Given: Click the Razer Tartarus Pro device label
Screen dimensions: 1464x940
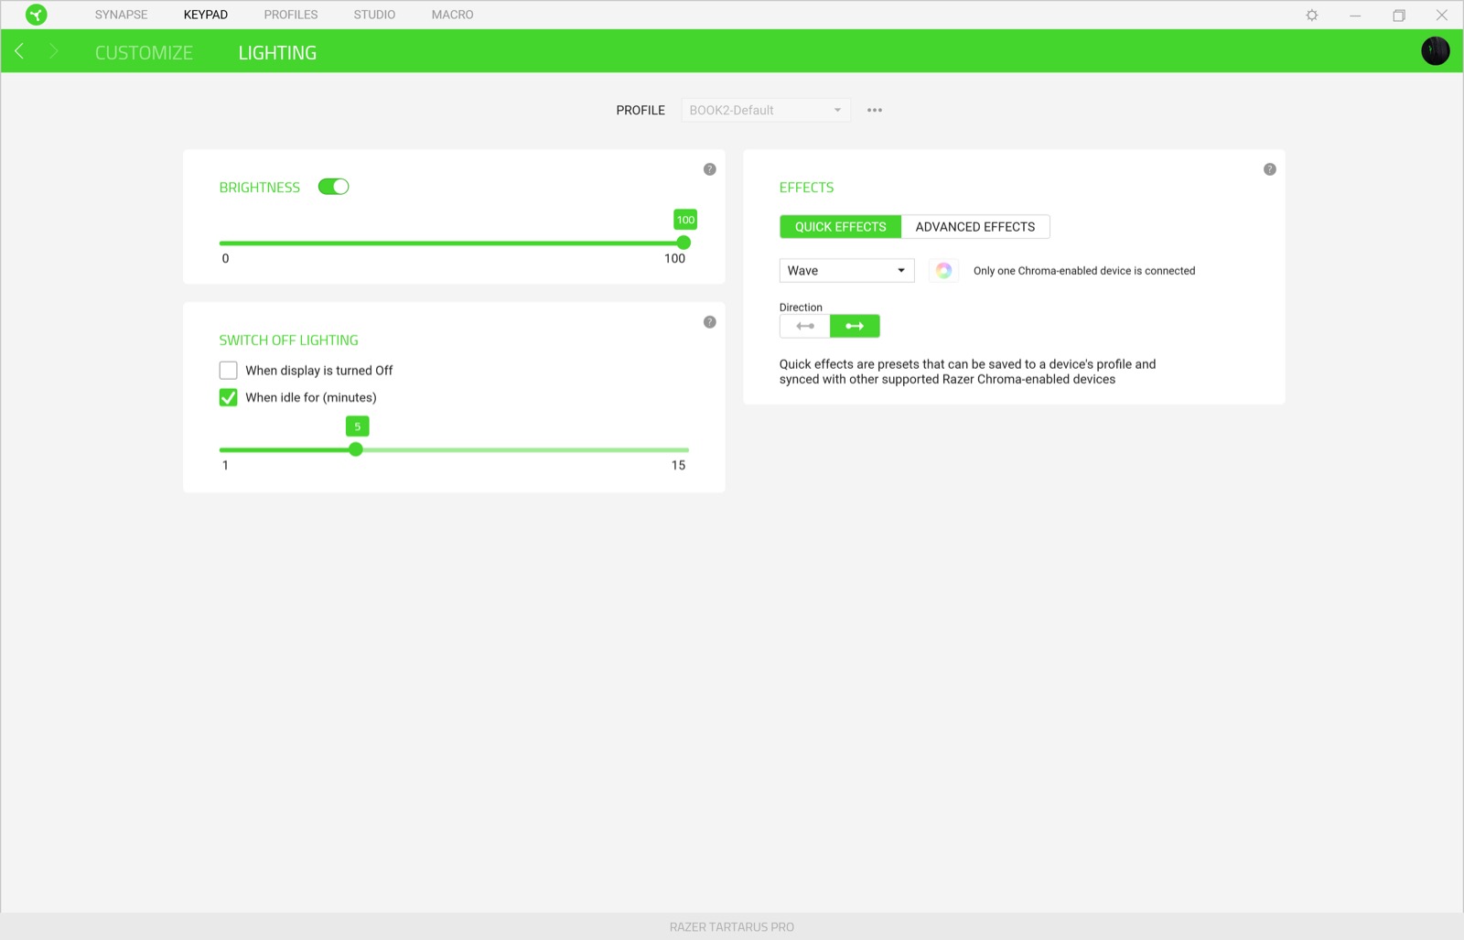Looking at the screenshot, I should [732, 927].
